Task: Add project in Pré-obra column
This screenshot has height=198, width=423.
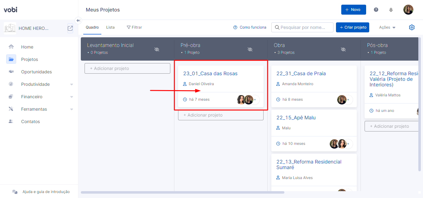Action: coord(221,115)
